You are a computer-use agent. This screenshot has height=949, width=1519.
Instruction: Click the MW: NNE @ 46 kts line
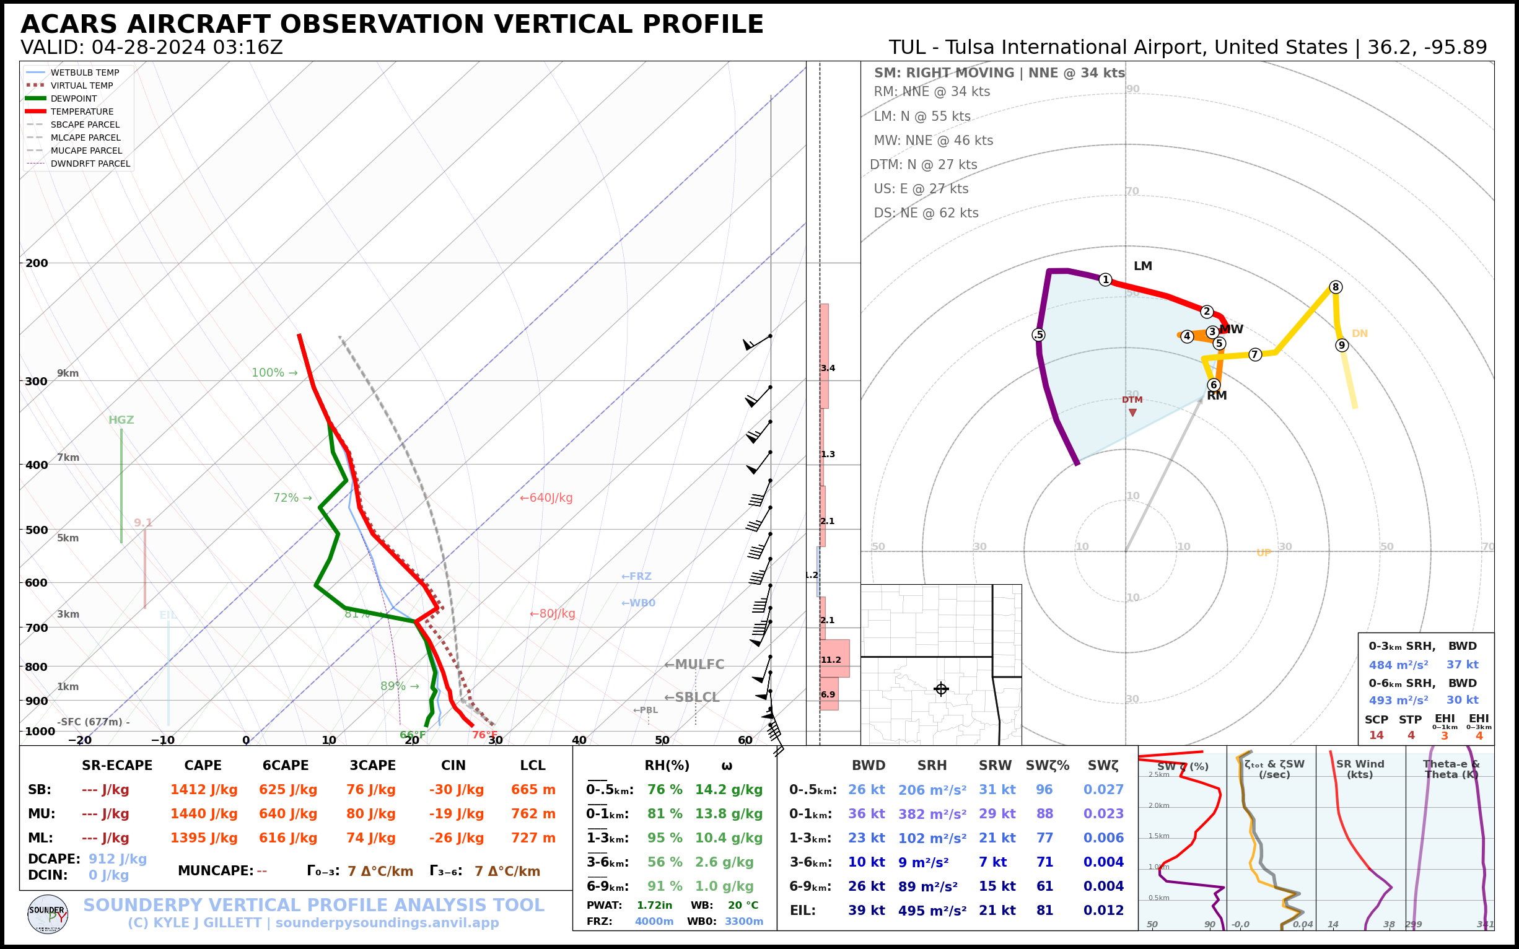click(x=934, y=141)
